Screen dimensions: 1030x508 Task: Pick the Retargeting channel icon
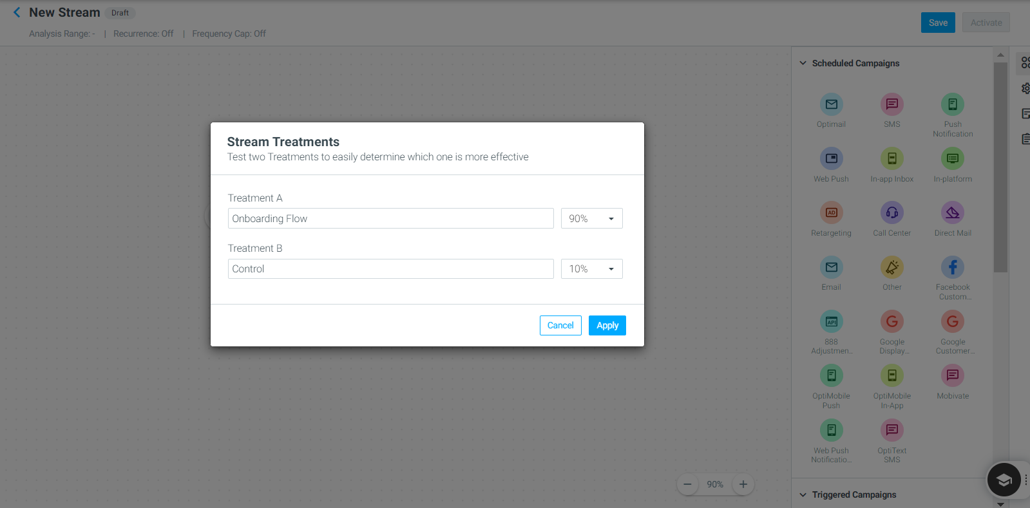[x=831, y=212]
